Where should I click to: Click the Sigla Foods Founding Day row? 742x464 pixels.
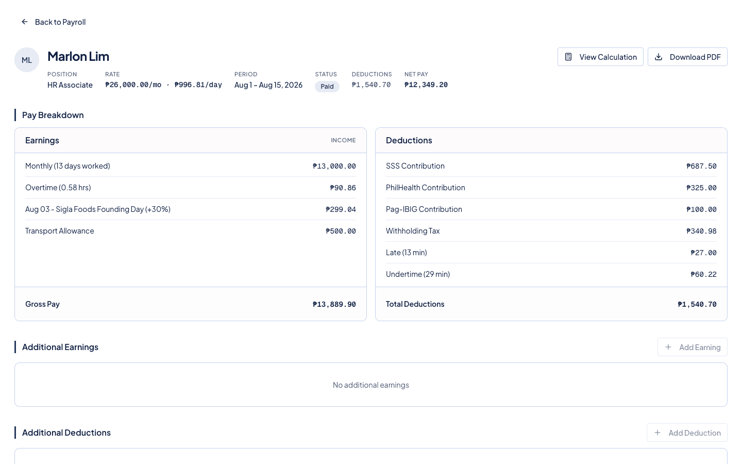coord(191,209)
